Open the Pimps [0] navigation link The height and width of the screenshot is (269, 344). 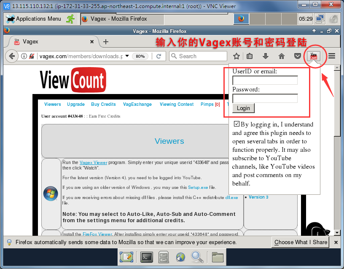click(x=210, y=104)
